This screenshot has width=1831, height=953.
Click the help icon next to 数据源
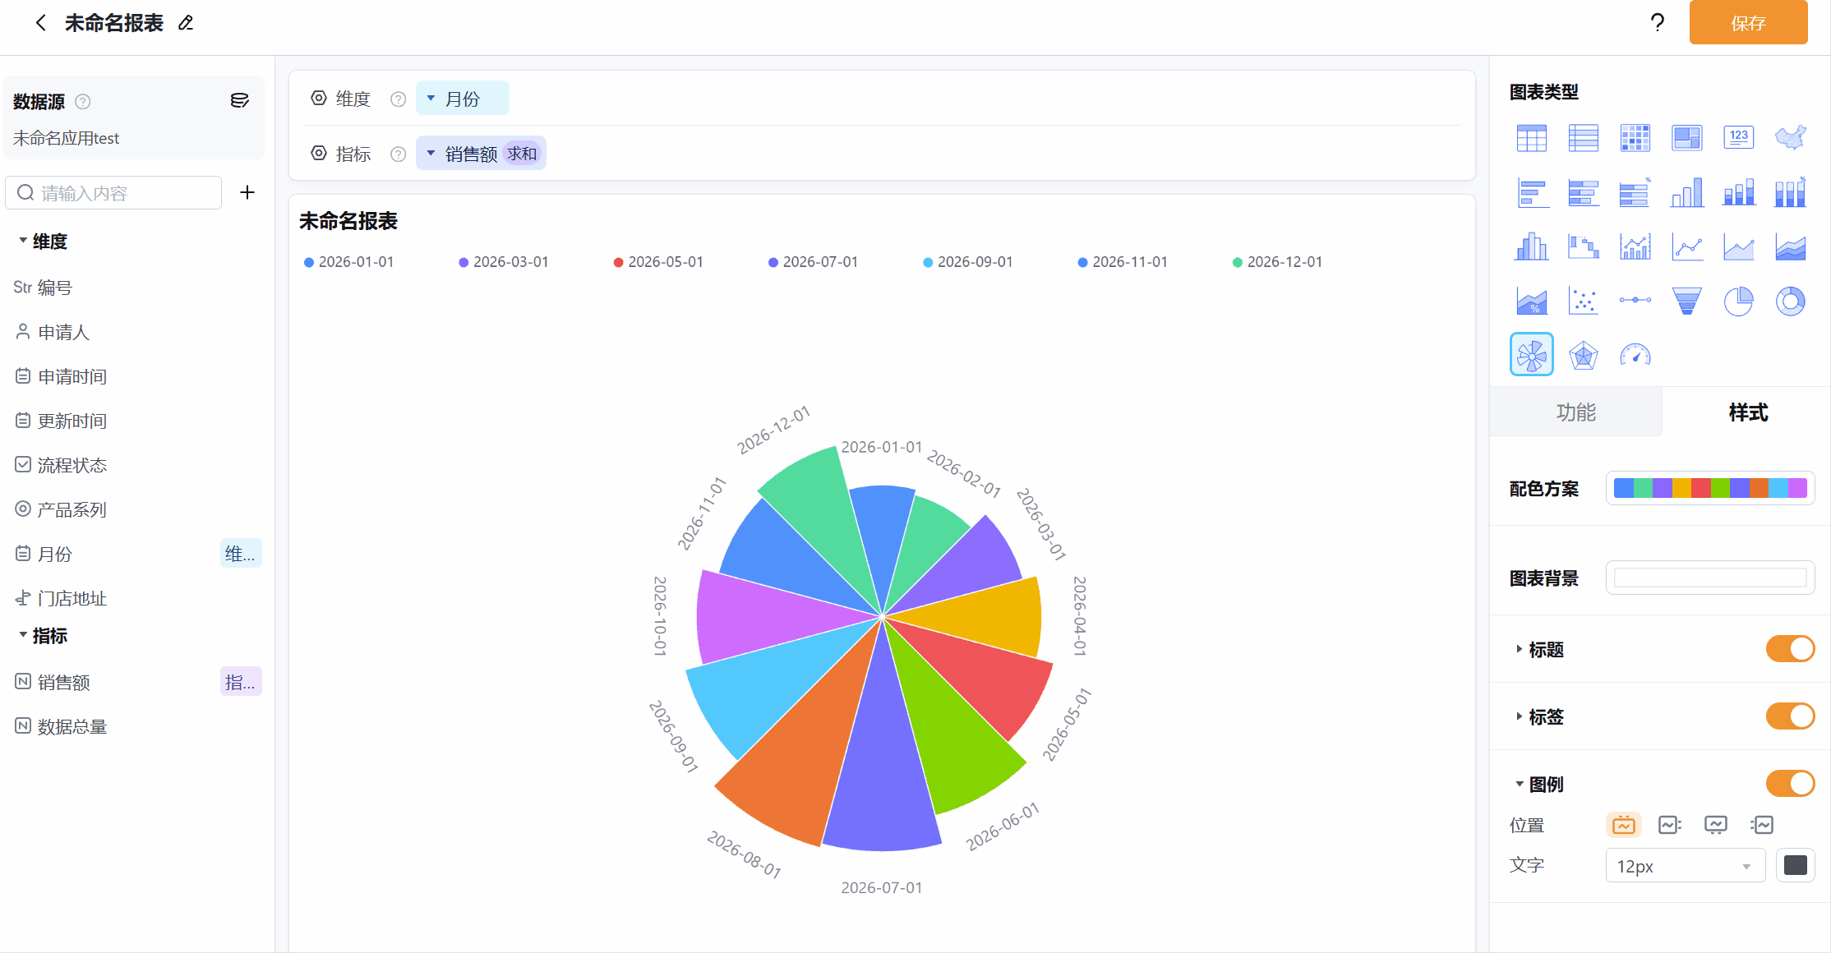click(x=83, y=102)
